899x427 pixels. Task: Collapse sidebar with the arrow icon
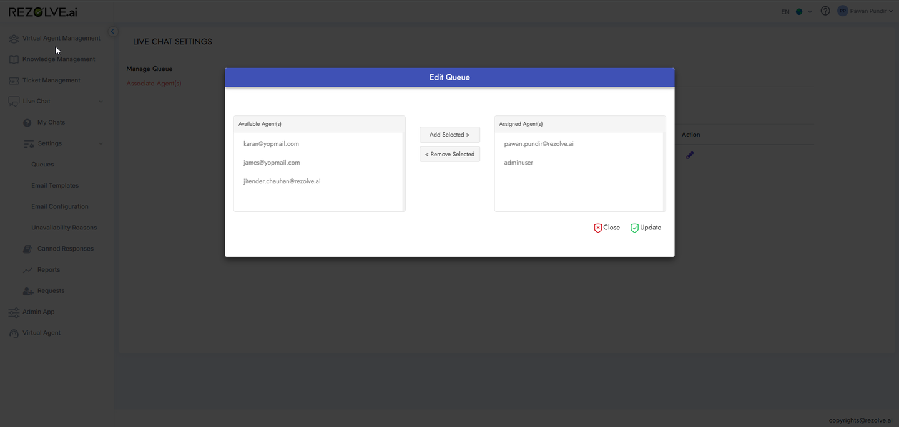[x=113, y=31]
